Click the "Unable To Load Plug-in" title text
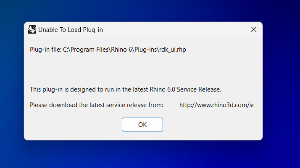 [71, 30]
